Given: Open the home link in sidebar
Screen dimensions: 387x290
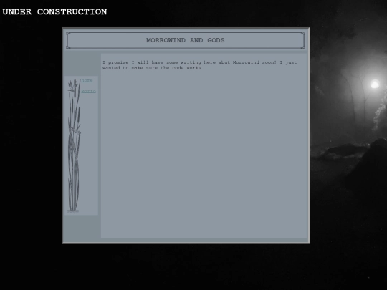Looking at the screenshot, I should (x=87, y=80).
